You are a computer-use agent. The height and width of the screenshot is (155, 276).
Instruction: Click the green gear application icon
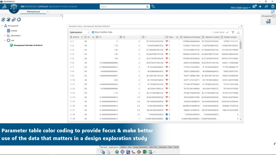(x=117, y=152)
